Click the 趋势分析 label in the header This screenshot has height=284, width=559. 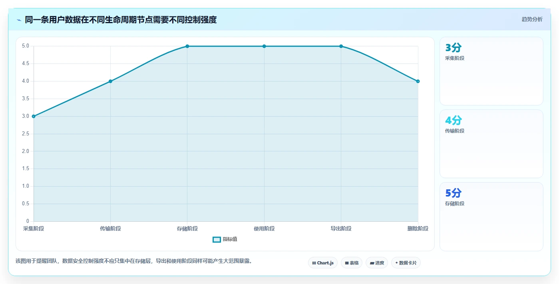coord(532,19)
